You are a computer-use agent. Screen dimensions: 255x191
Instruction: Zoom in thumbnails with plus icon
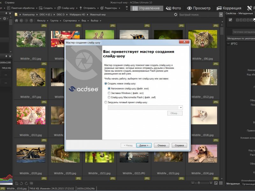[211, 183]
